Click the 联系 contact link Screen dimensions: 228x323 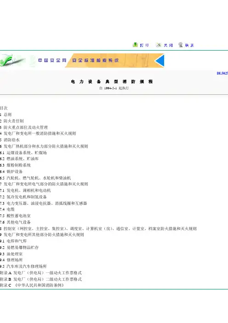[x=189, y=45]
